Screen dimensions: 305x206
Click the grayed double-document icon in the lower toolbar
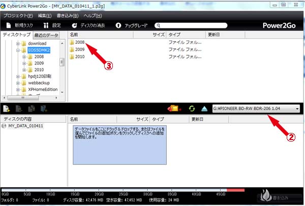(x=32, y=109)
